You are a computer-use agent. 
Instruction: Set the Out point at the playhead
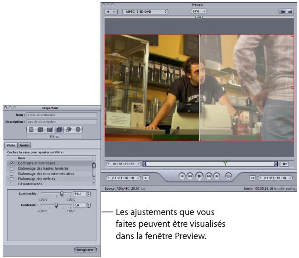(x=252, y=178)
